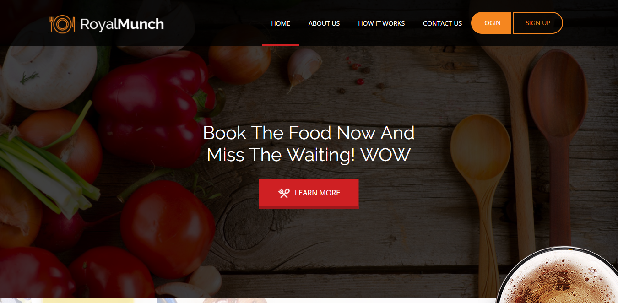Screen dimensions: 618x303
Task: Click the green onion stalks on the left
Action: (46, 174)
